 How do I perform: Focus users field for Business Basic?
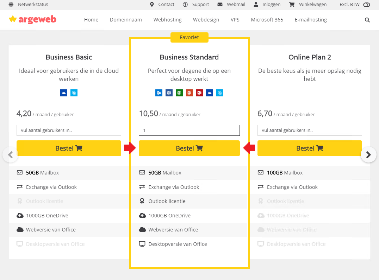point(69,131)
